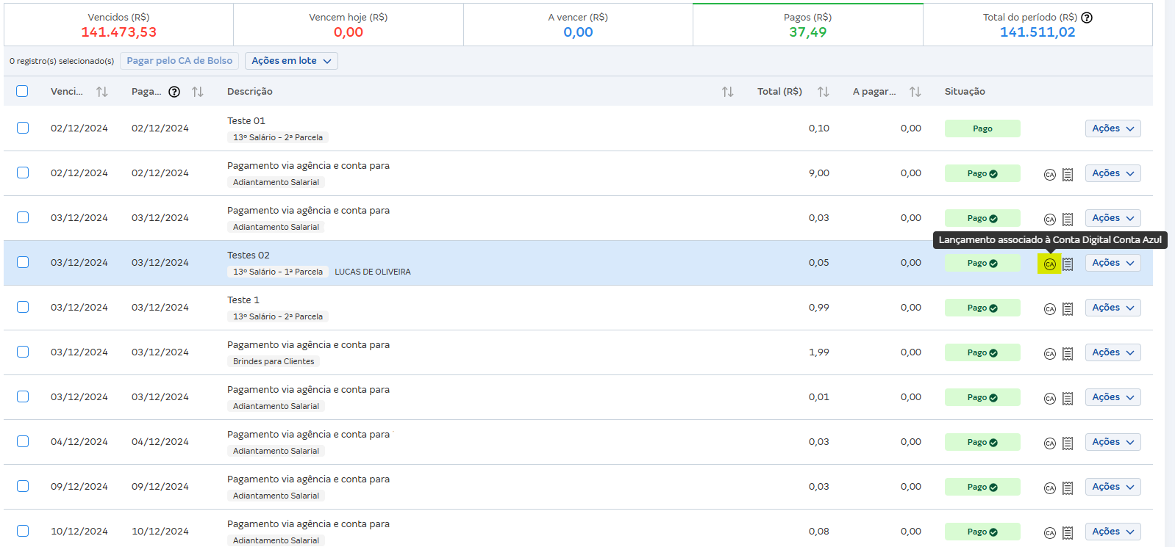The height and width of the screenshot is (547, 1175).
Task: Toggle the select-all checkbox in table header
Action: coord(22,91)
